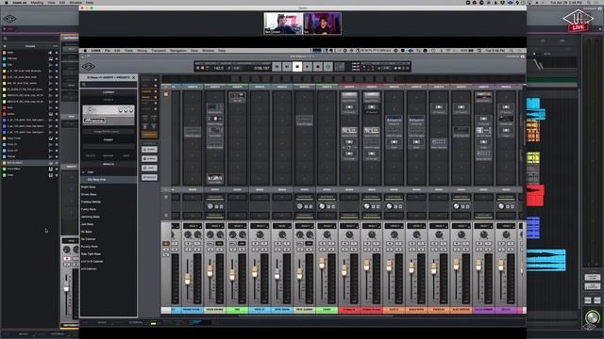Select the "No Cabinet" preset
The image size is (604, 339).
(x=89, y=239)
